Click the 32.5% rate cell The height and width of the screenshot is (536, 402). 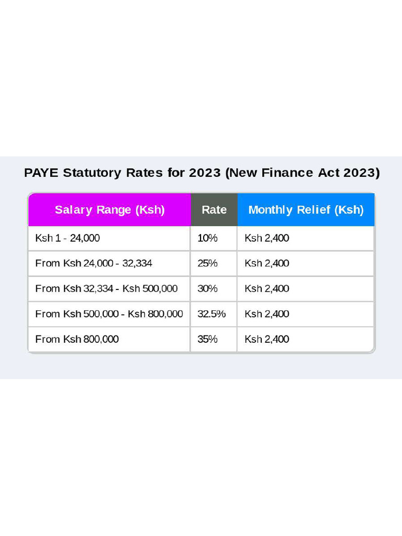click(x=211, y=314)
